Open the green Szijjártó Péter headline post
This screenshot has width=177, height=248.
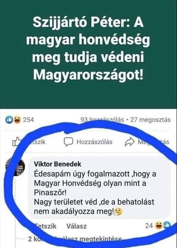[x=88, y=49]
